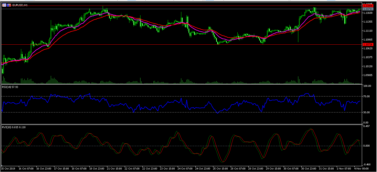Click the 1.09885 price scale value
Screen dimensions: 377x172
tap(368, 75)
